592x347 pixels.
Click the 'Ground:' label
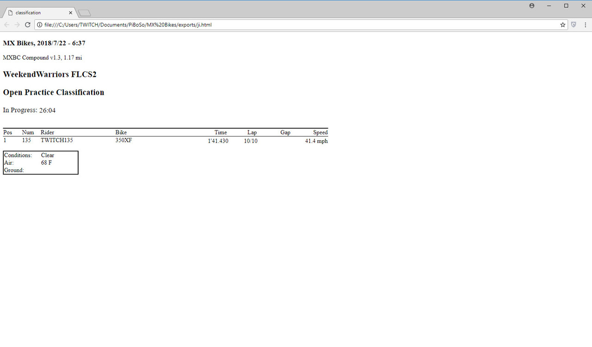pyautogui.click(x=14, y=170)
